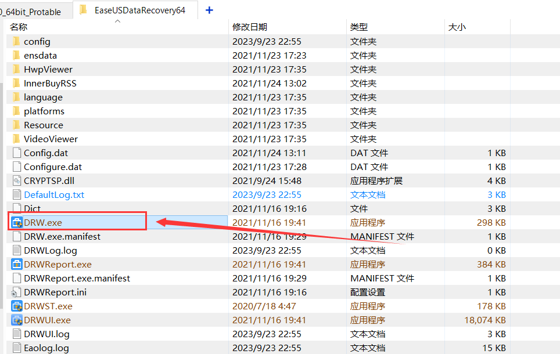Sort files by the 大小 column header
Screen dimensions: 560x354
tap(458, 27)
